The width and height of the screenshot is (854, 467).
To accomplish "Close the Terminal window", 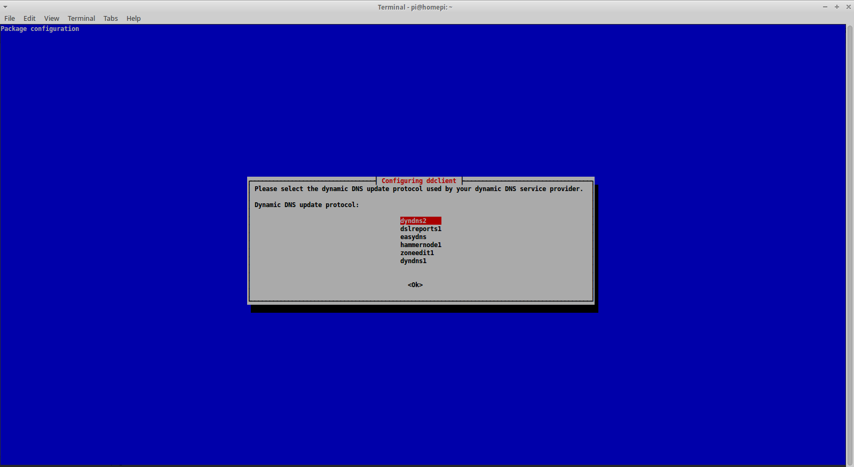I will pos(849,7).
